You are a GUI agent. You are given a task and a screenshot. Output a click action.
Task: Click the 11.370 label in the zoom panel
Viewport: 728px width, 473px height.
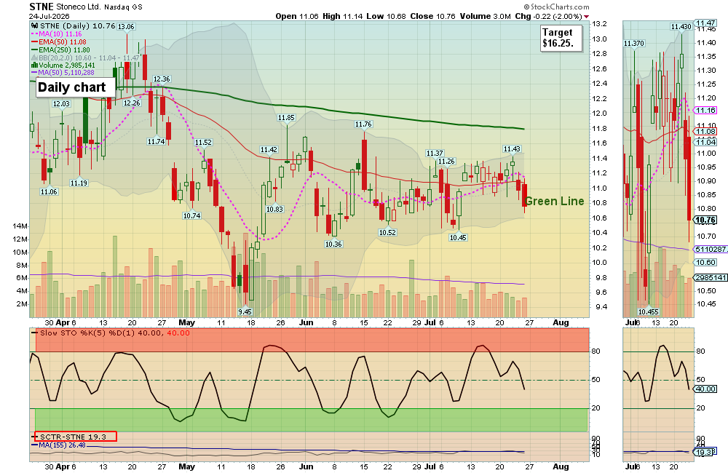tap(634, 43)
